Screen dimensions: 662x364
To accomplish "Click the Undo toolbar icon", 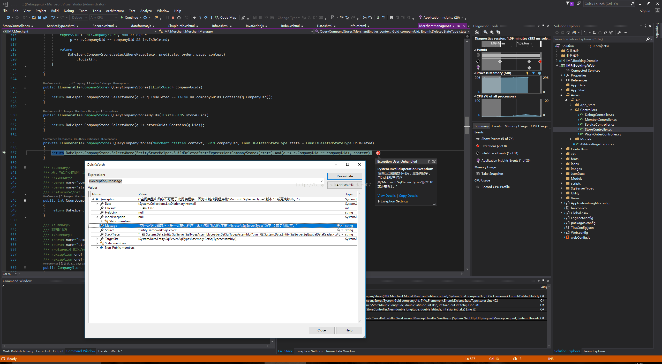I will pyautogui.click(x=53, y=18).
